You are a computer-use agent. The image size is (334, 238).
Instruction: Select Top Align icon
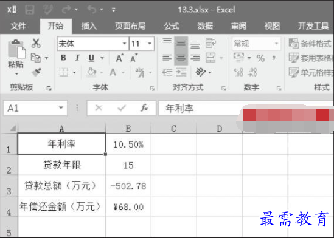[167, 41]
